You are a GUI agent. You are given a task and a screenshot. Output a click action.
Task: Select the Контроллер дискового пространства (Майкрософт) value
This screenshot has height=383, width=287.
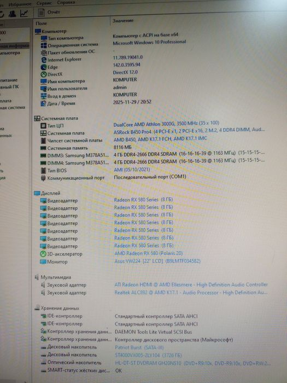[174, 340]
